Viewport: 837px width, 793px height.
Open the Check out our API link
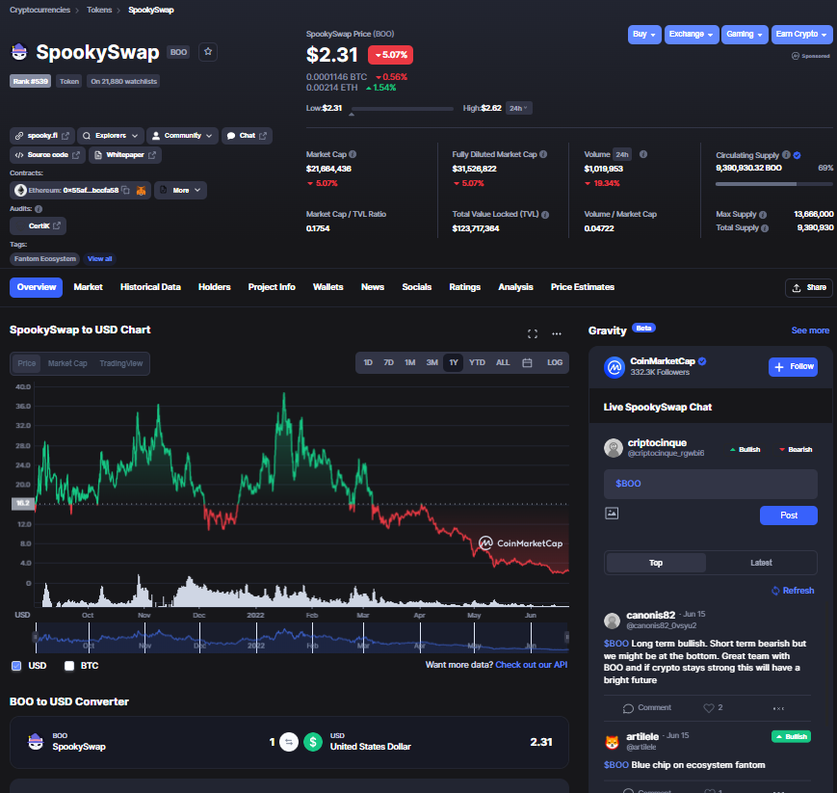coord(531,665)
